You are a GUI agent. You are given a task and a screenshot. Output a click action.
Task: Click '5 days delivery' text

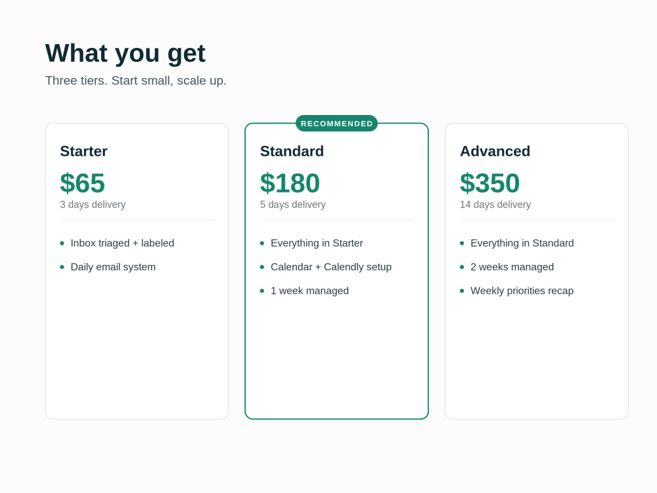[293, 204]
